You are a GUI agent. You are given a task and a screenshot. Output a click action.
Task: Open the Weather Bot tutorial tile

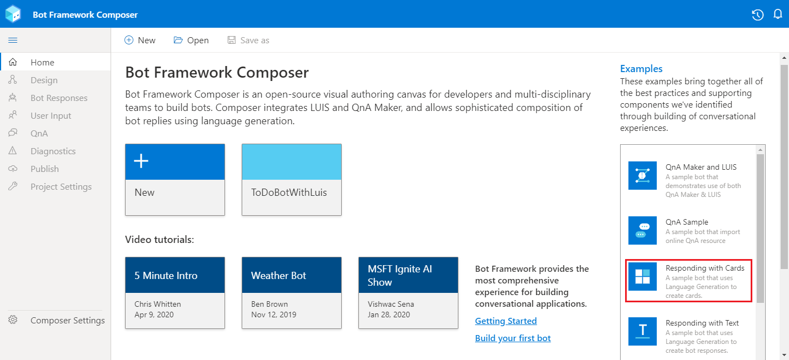point(292,292)
